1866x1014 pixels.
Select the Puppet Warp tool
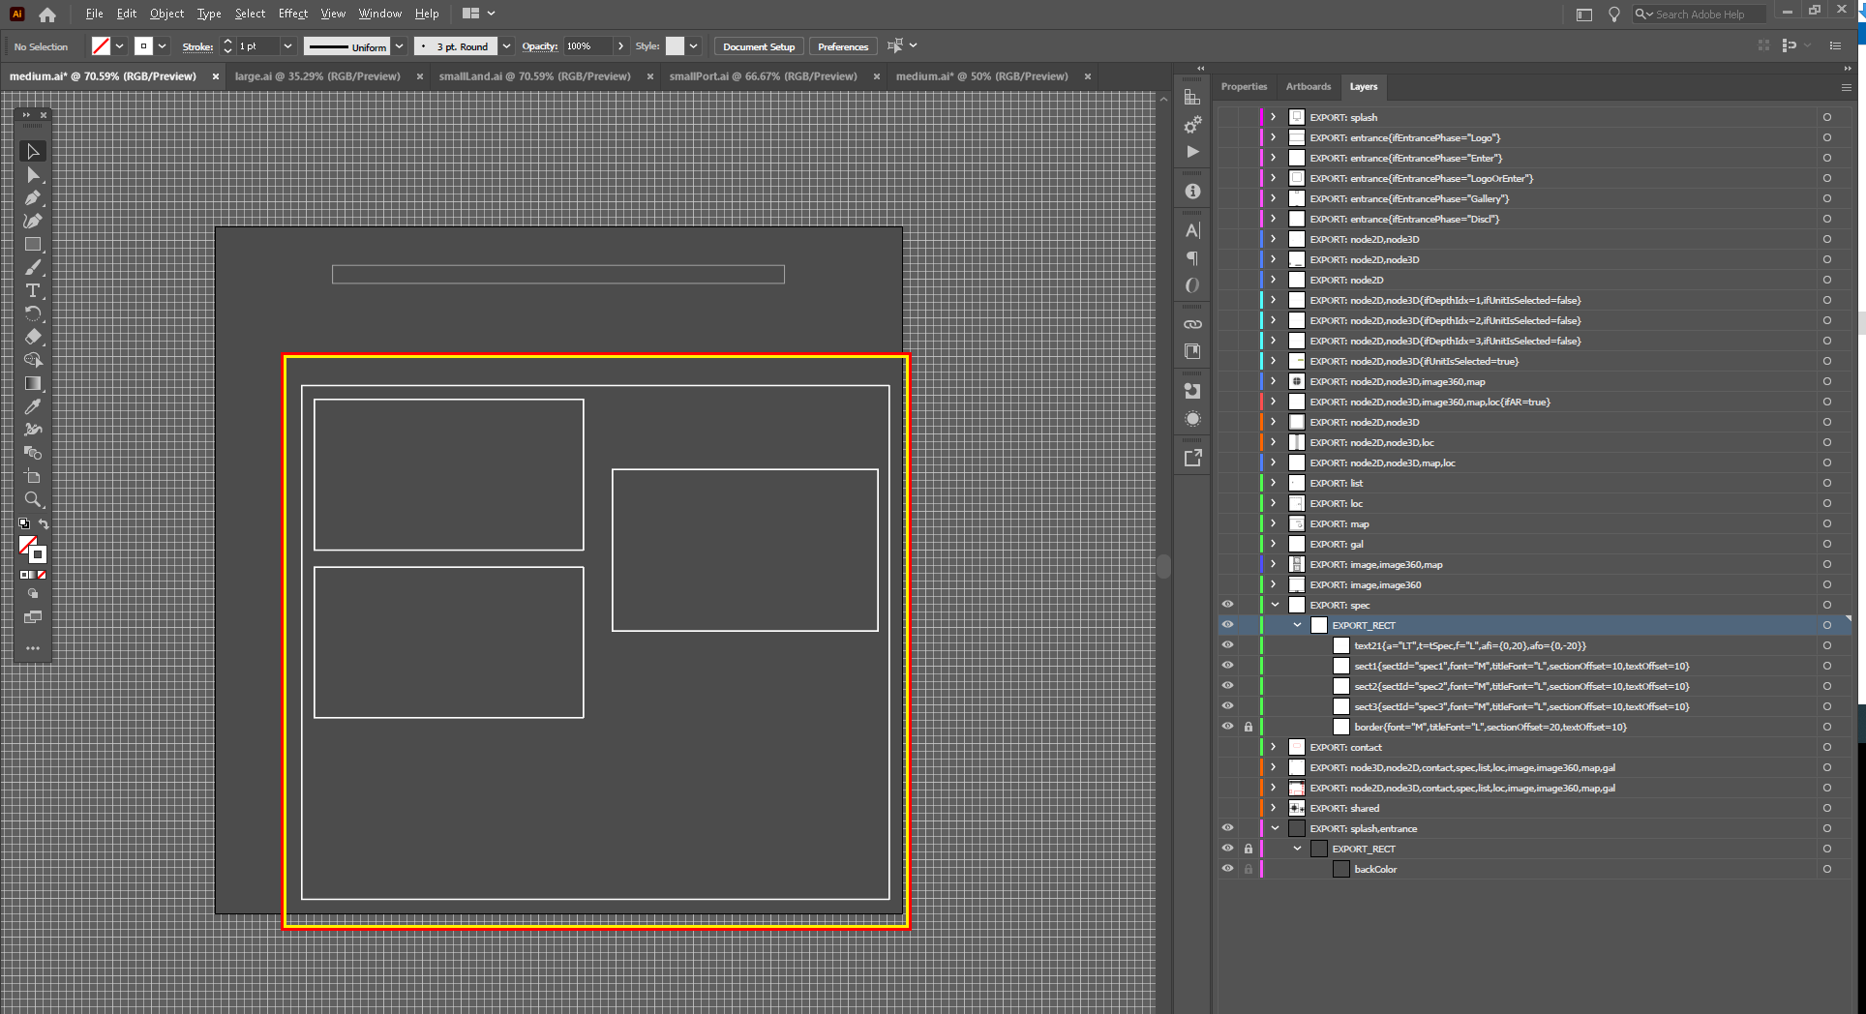point(32,430)
